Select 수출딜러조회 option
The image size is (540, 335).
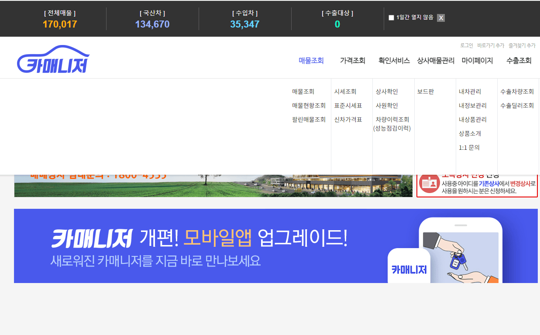516,105
